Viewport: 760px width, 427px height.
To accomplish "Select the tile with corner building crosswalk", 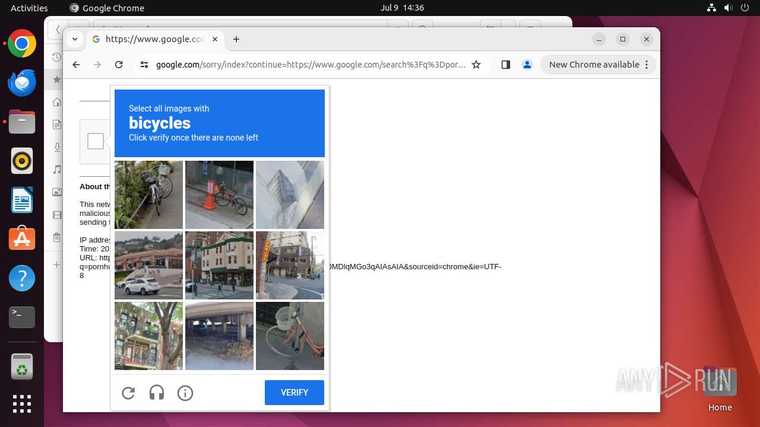I will (x=219, y=265).
